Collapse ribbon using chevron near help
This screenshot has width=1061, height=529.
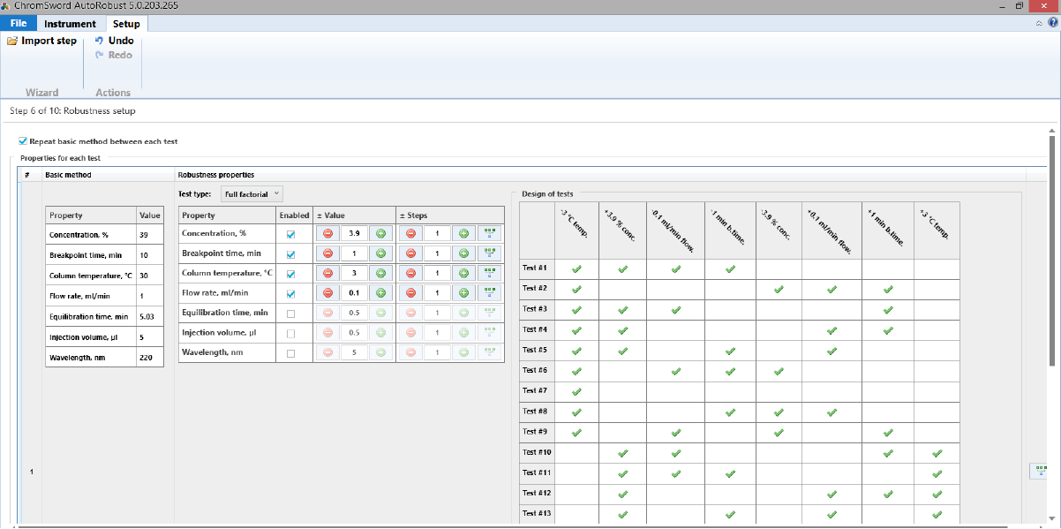1039,24
